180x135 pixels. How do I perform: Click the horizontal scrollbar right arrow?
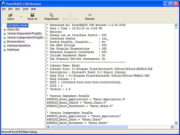coord(172,127)
